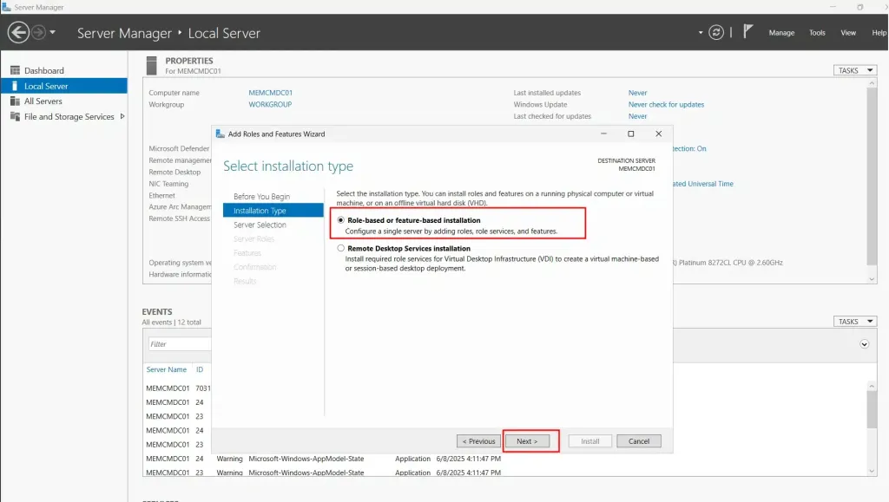Open Dashboard in the sidebar
Viewport: 889px width, 502px height.
click(x=43, y=70)
